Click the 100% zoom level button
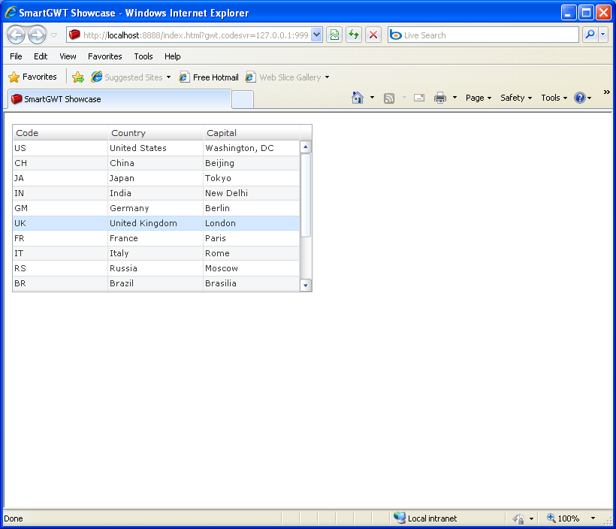The height and width of the screenshot is (529, 616). pyautogui.click(x=563, y=518)
